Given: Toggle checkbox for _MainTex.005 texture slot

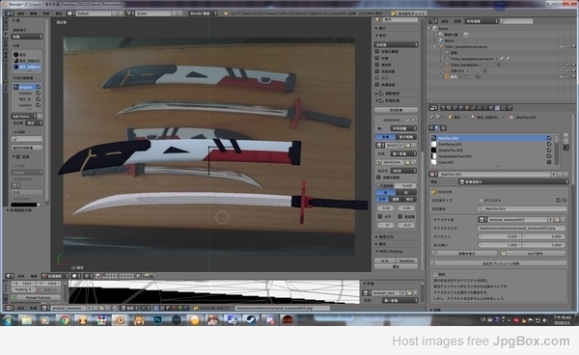Looking at the screenshot, I should tap(549, 138).
